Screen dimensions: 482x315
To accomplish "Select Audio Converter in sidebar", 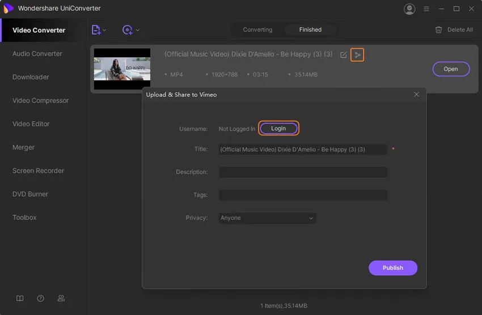I will (x=37, y=54).
